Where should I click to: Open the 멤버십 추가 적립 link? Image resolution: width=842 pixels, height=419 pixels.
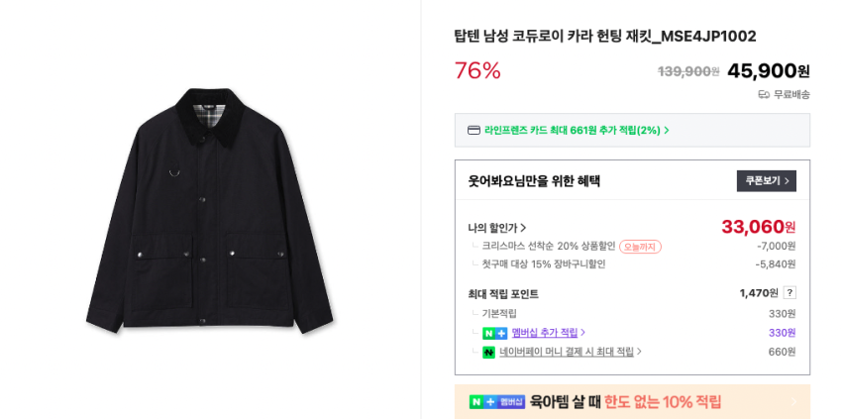tap(548, 333)
